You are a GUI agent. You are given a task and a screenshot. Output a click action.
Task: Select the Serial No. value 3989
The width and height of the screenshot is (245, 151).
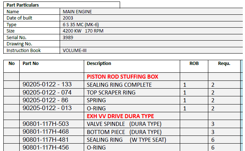pos(68,38)
